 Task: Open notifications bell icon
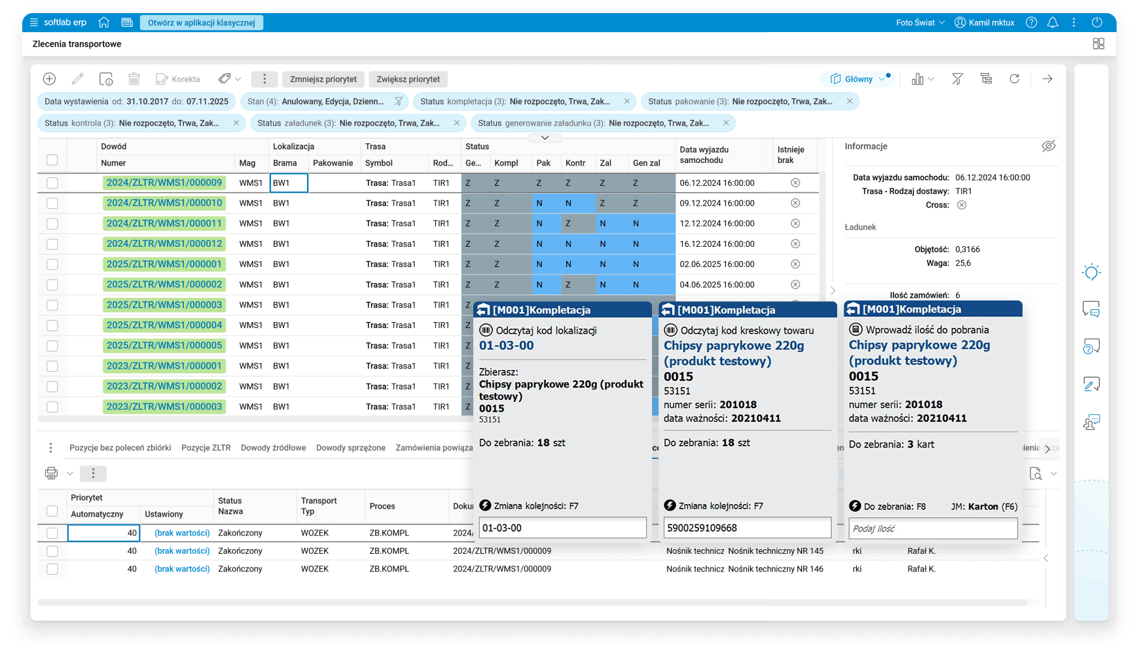[1053, 22]
